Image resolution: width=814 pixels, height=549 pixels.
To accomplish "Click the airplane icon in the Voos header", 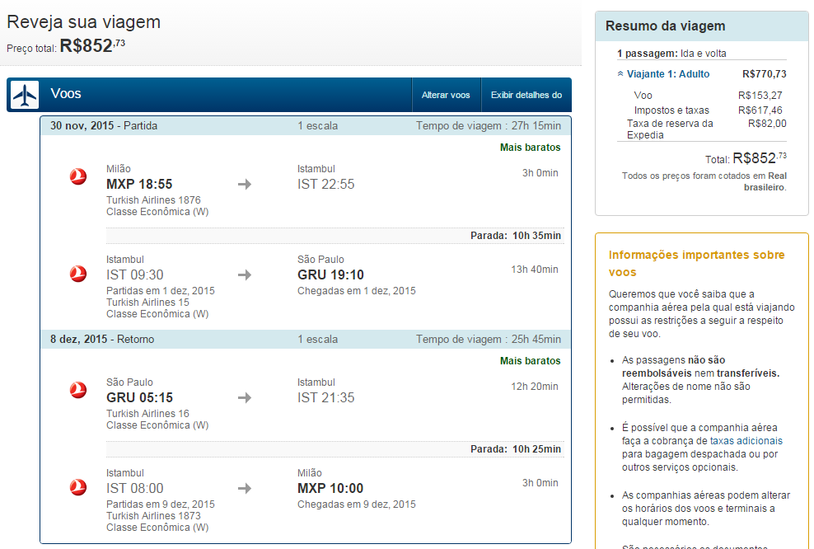I will (x=25, y=95).
